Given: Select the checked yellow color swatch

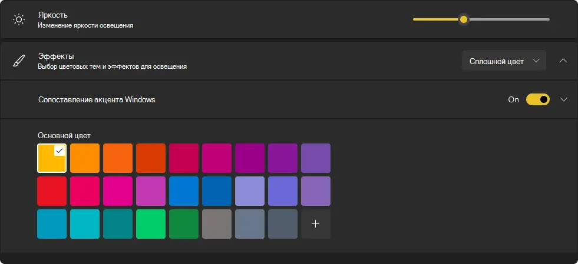Looking at the screenshot, I should coord(52,158).
